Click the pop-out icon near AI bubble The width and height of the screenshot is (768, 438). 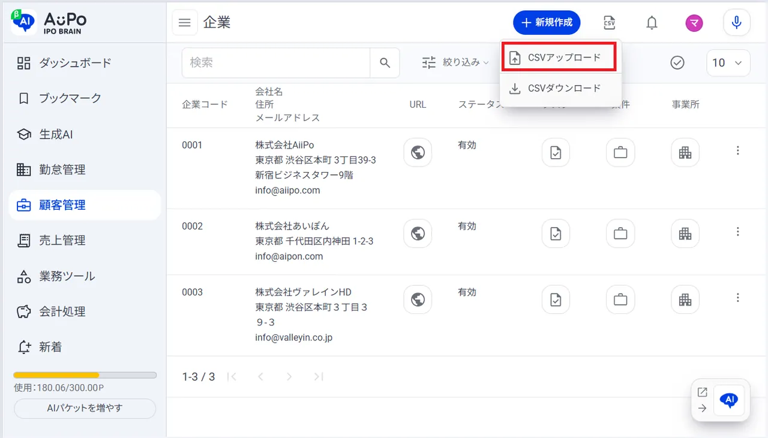tap(703, 392)
